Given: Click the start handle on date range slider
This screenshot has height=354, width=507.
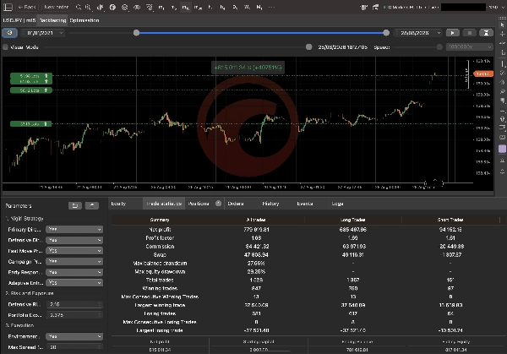Looking at the screenshot, I should click(136, 33).
